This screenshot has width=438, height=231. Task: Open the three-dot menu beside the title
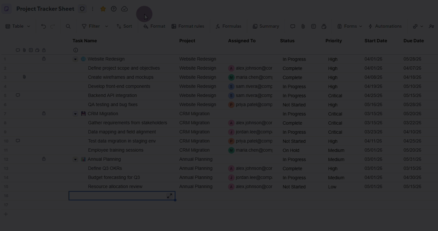[x=93, y=9]
